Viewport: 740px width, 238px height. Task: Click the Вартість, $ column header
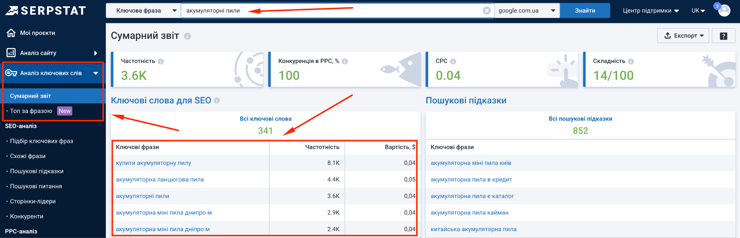(400, 147)
